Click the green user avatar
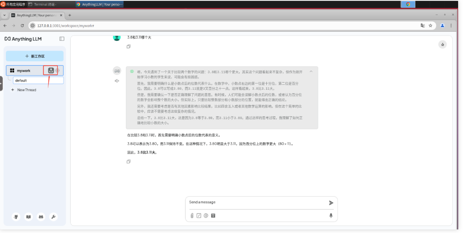463x233 pixels. pos(117,38)
